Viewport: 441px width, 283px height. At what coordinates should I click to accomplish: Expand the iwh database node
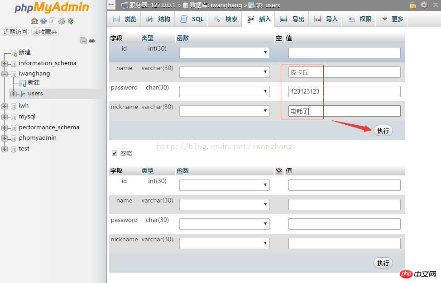pos(4,106)
